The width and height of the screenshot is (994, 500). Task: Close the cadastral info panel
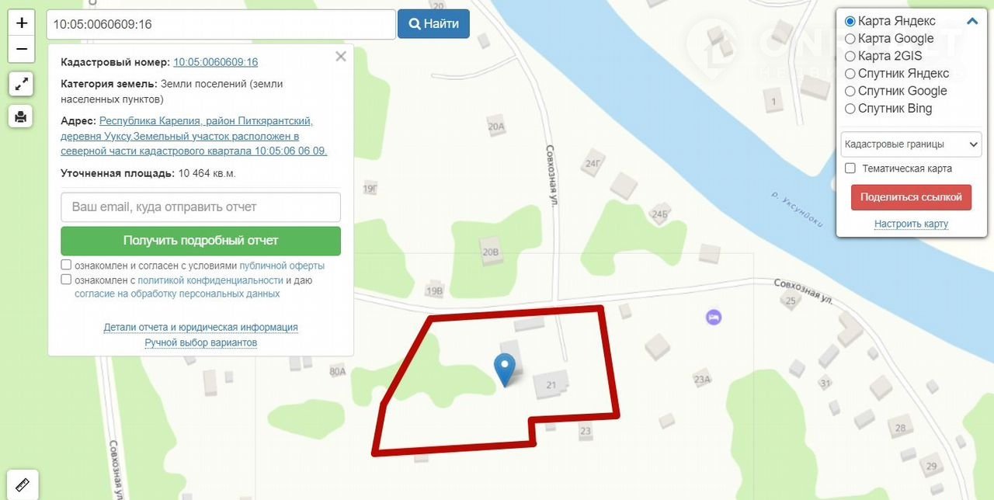coord(340,56)
